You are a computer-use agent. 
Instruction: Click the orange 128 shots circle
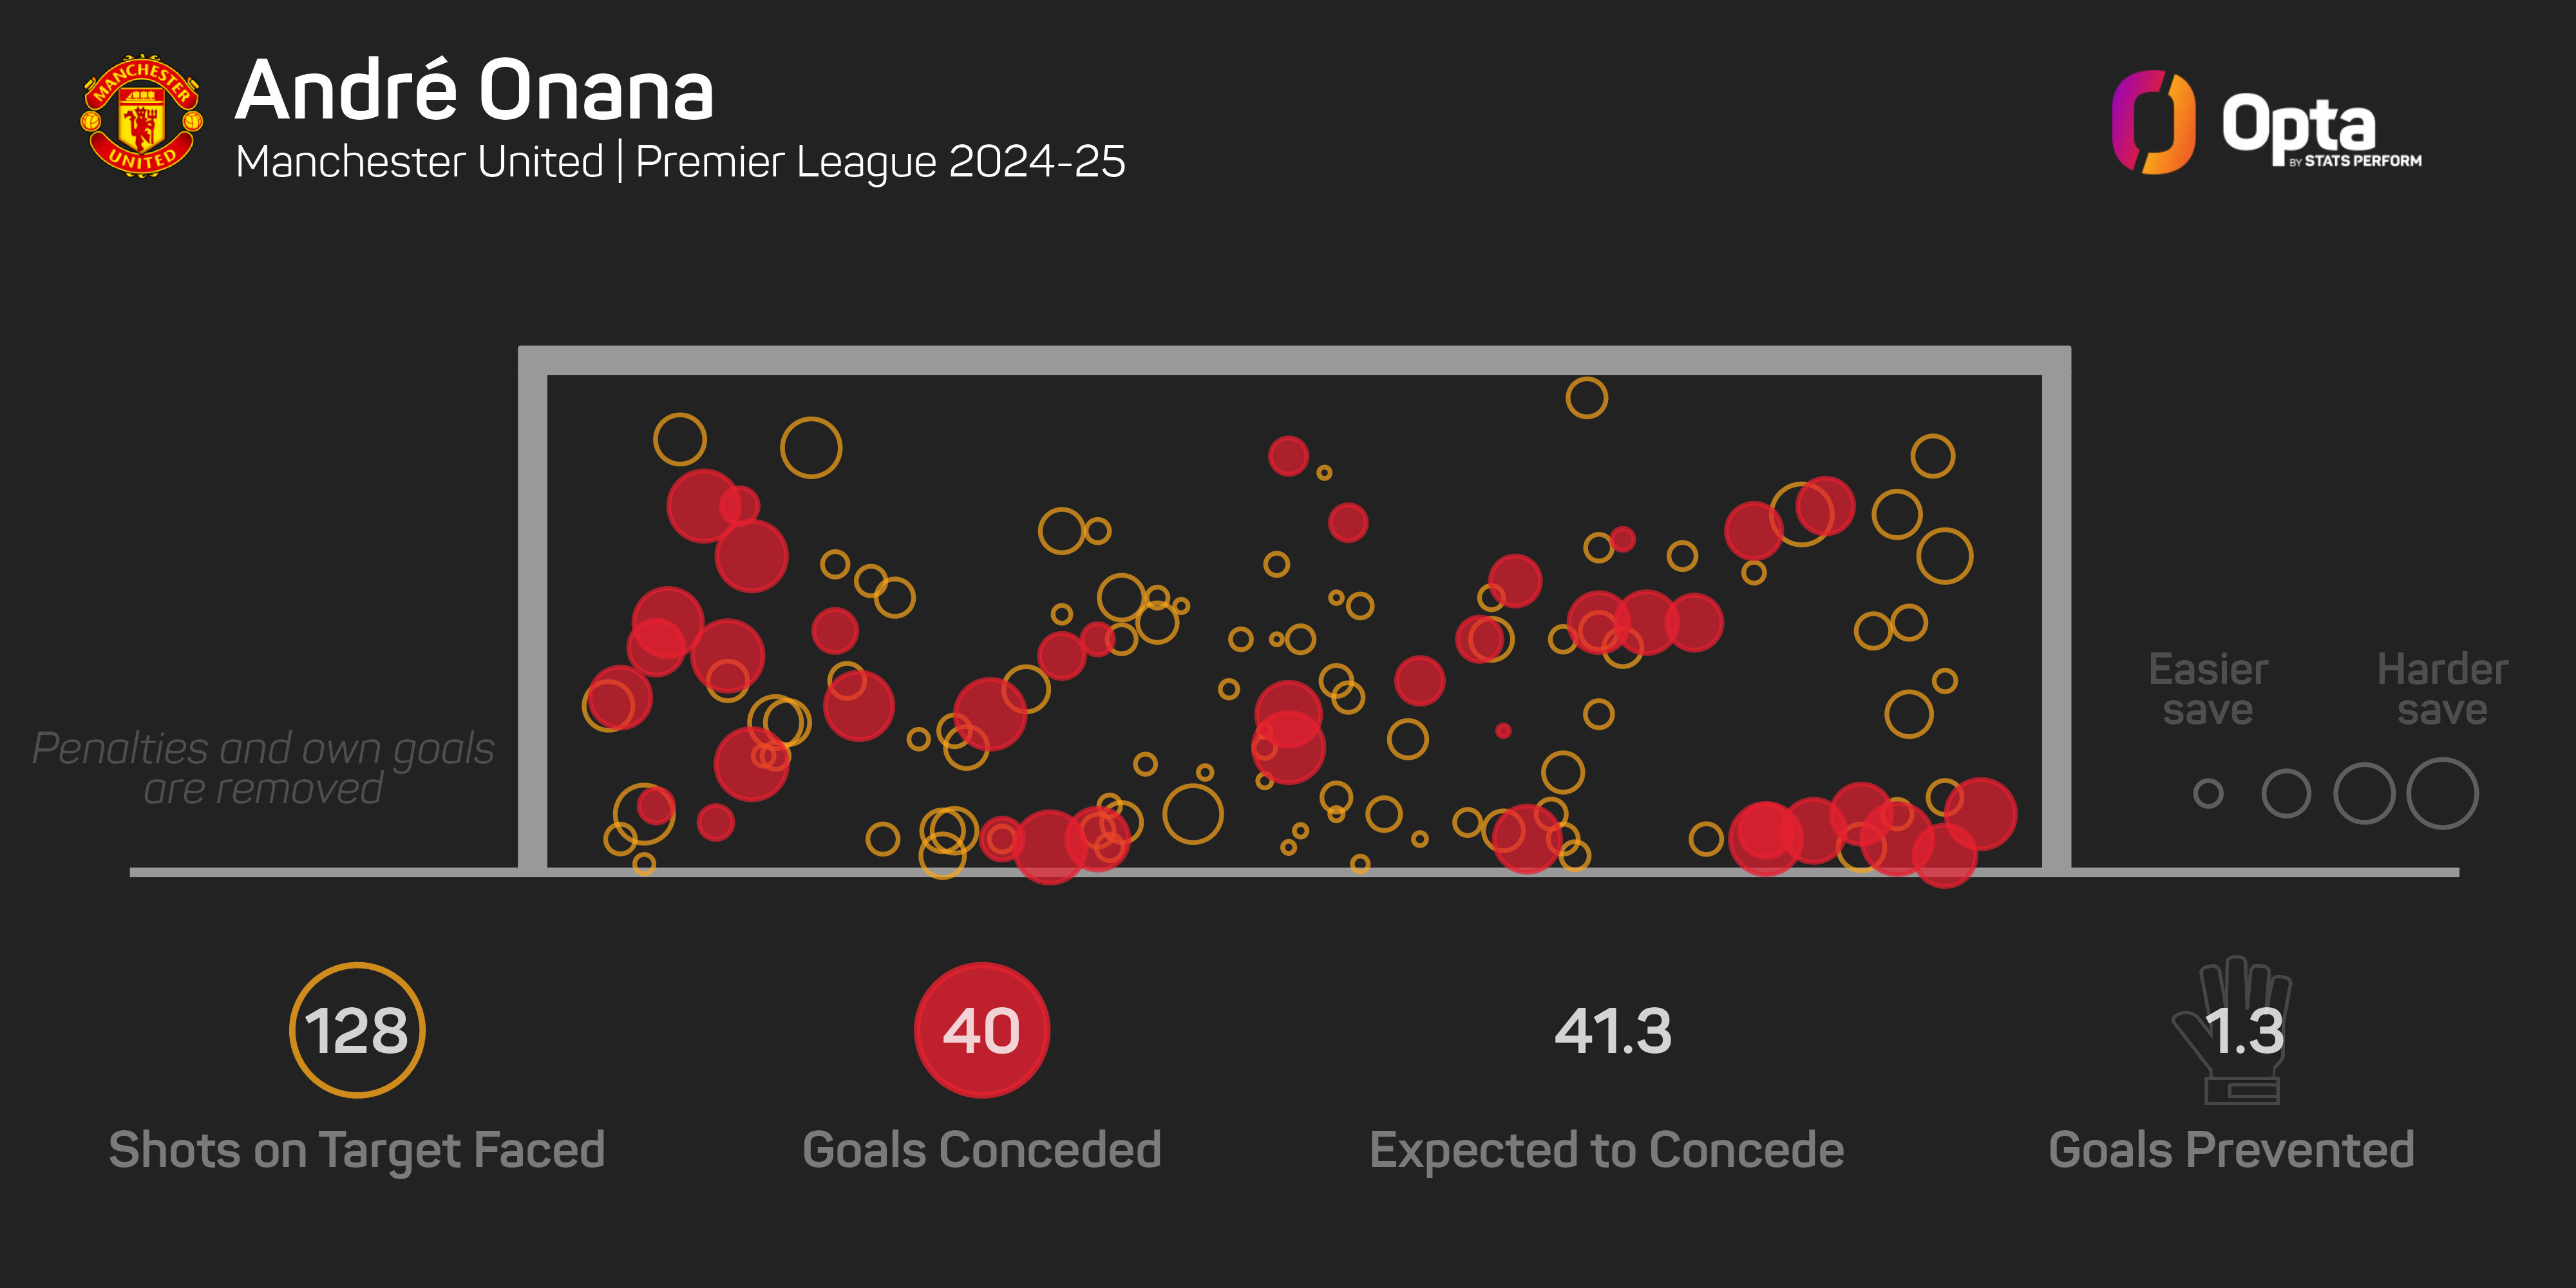(357, 1030)
